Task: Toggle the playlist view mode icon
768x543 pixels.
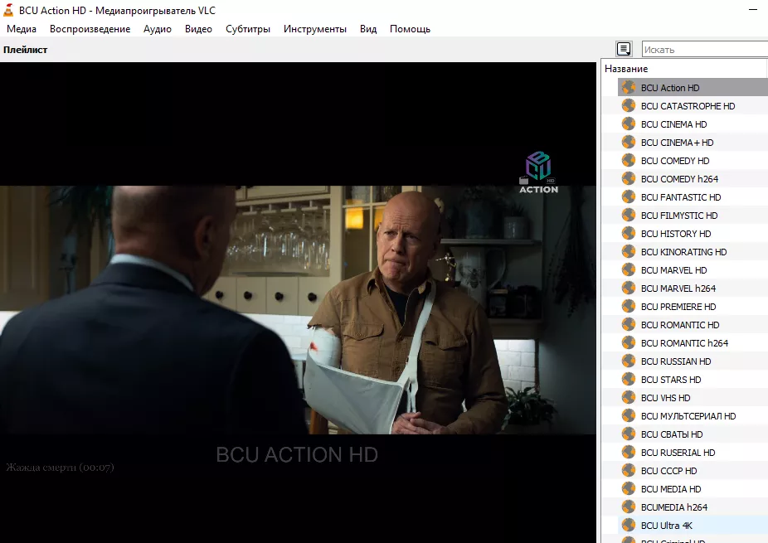Action: pos(624,49)
